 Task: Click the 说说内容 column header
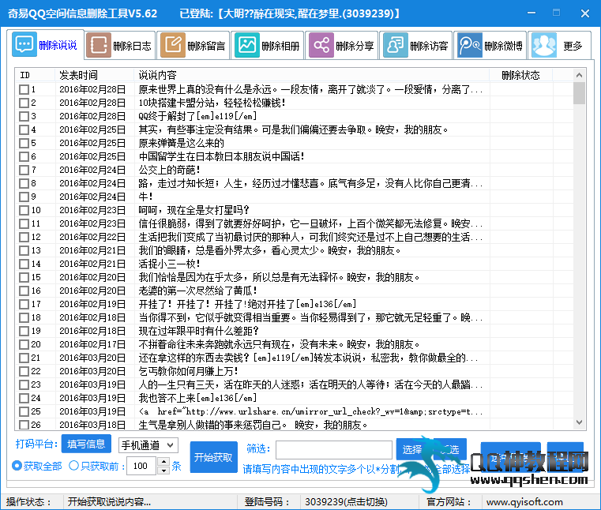157,75
